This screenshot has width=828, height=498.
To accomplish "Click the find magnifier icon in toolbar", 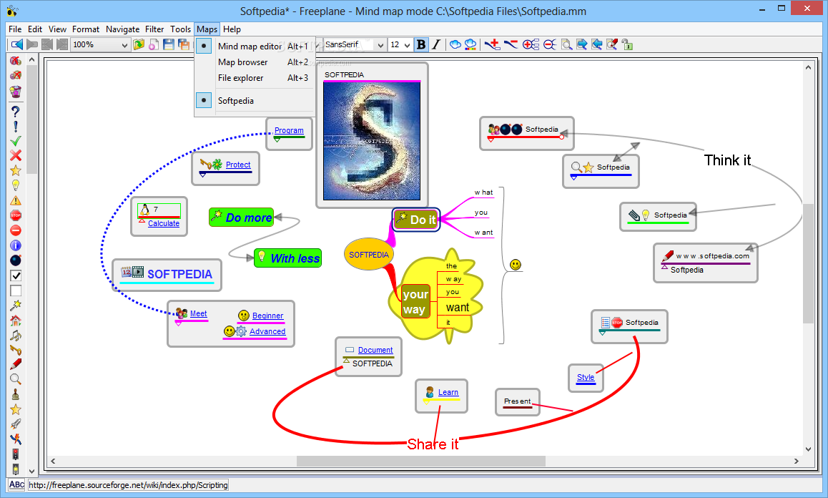I will (566, 45).
